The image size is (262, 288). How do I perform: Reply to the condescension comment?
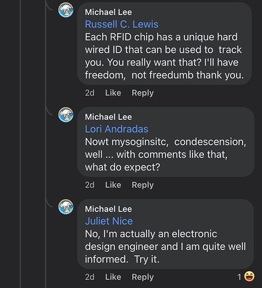coord(142,185)
